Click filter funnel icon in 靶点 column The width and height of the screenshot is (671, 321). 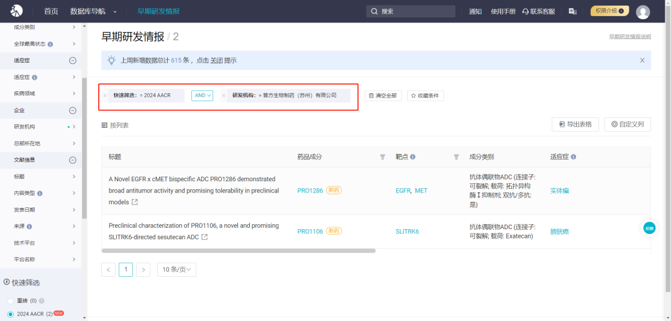click(x=456, y=157)
